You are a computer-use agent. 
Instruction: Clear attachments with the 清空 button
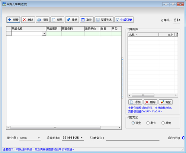point(166,102)
